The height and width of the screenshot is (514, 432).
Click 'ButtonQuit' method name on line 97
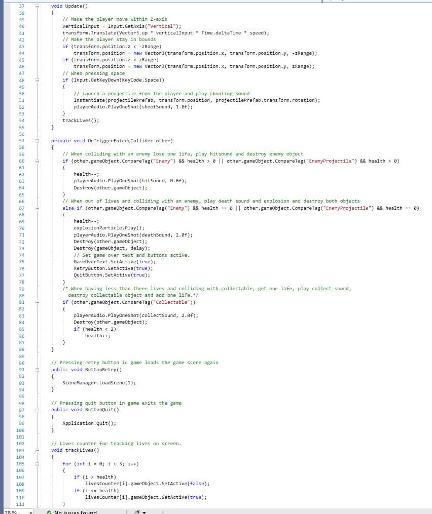(99, 410)
